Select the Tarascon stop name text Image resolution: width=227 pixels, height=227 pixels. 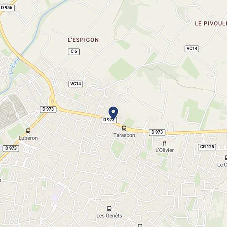[124, 135]
